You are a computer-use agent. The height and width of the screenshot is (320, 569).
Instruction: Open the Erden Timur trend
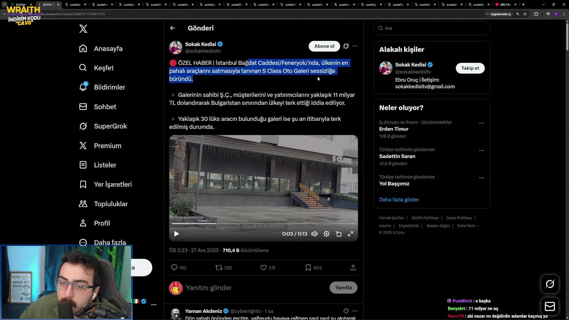[432, 129]
